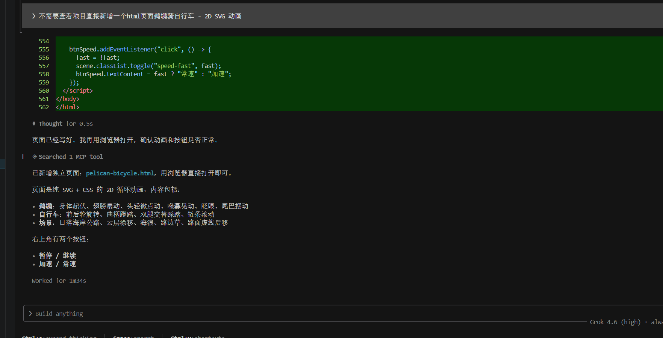The image size is (663, 338).
Task: Open the pelican-bicycle.html file link
Action: coord(120,173)
